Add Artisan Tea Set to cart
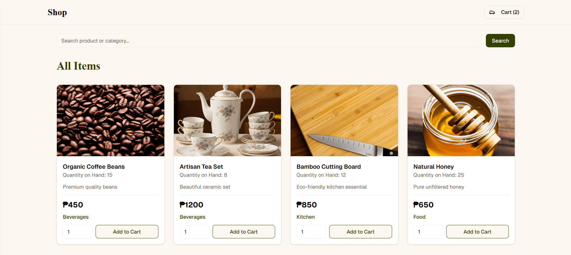Viewport: 571px width, 255px height. click(244, 231)
